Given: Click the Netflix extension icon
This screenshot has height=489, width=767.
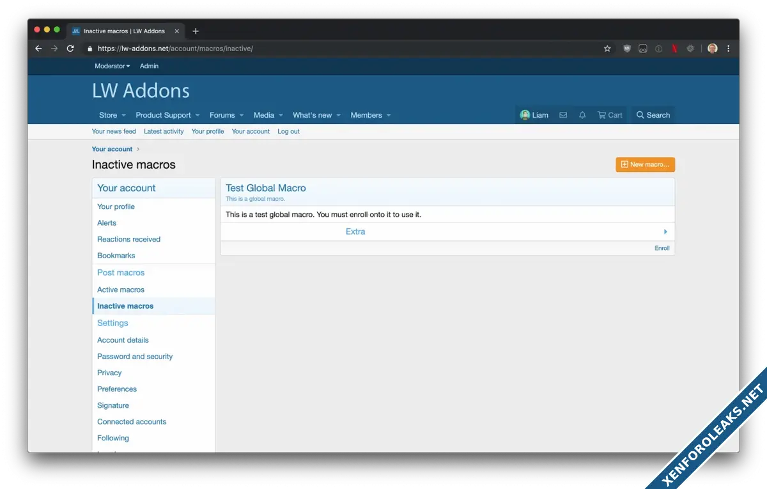Looking at the screenshot, I should 674,49.
